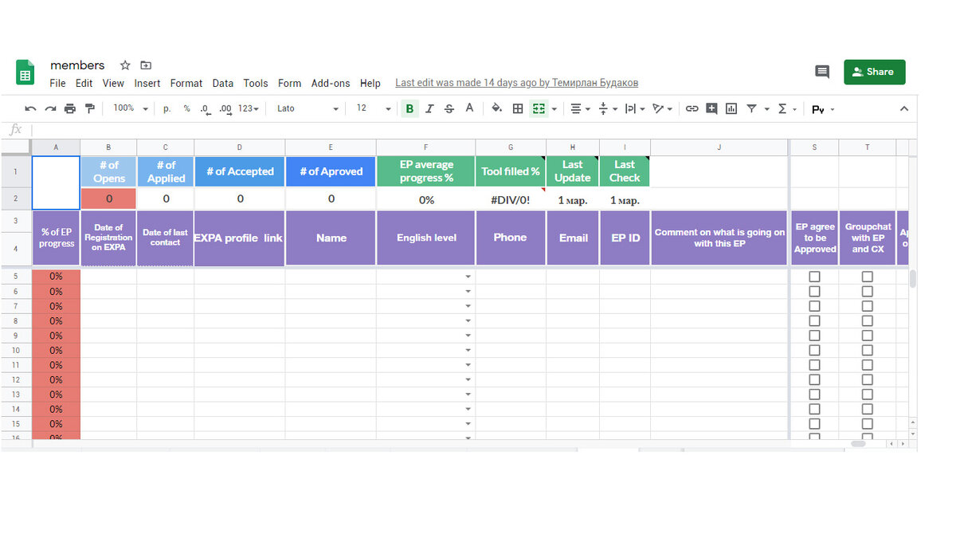Open the English level dropdown in row 9
The width and height of the screenshot is (956, 538).
click(468, 336)
